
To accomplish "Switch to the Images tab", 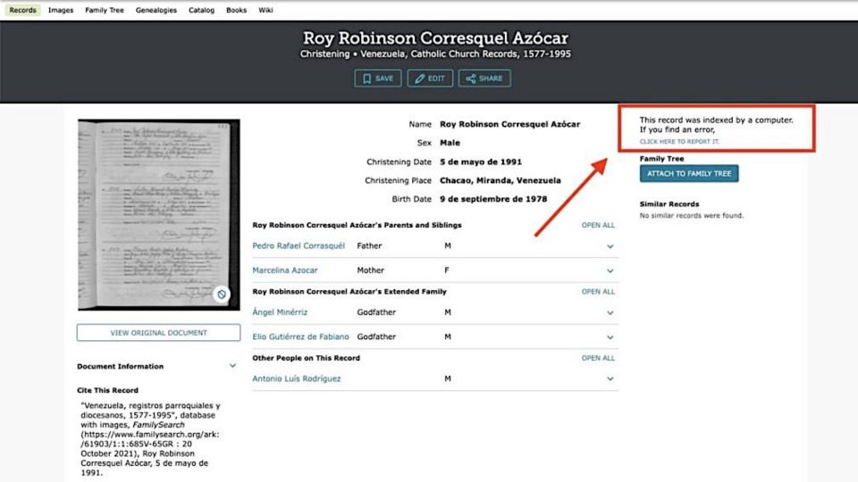I will 61,11.
